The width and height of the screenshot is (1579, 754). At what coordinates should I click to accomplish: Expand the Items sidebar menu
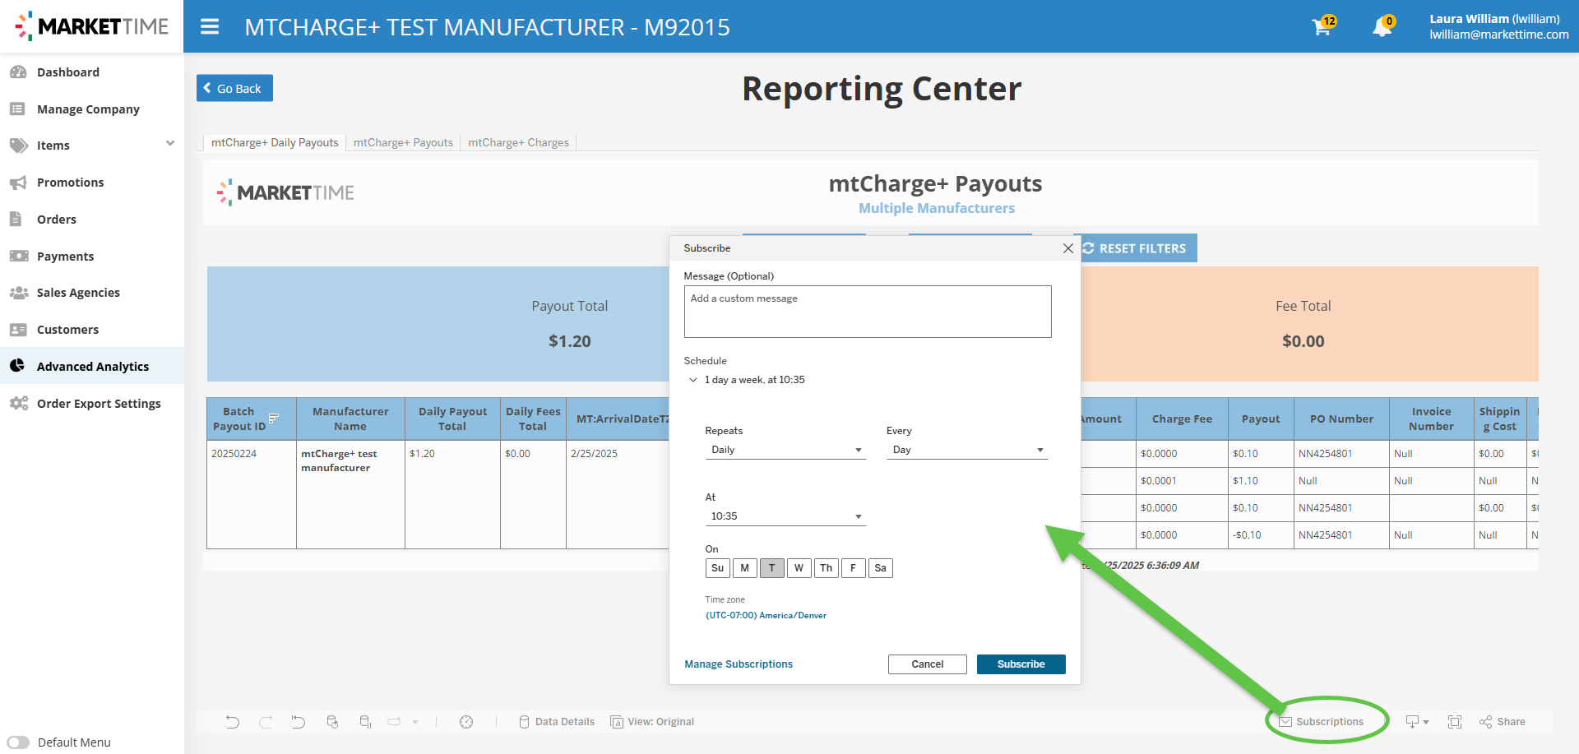[170, 144]
